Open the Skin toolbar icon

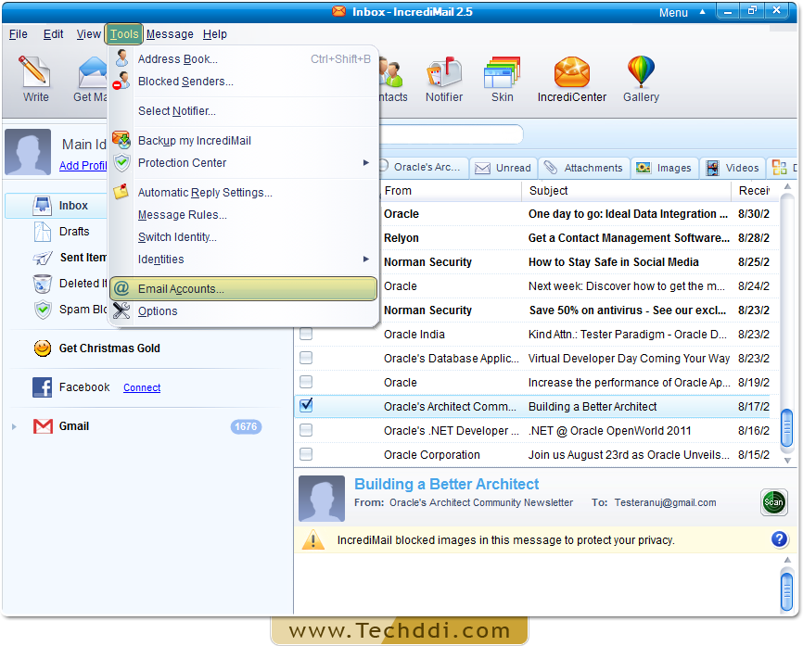coord(502,78)
